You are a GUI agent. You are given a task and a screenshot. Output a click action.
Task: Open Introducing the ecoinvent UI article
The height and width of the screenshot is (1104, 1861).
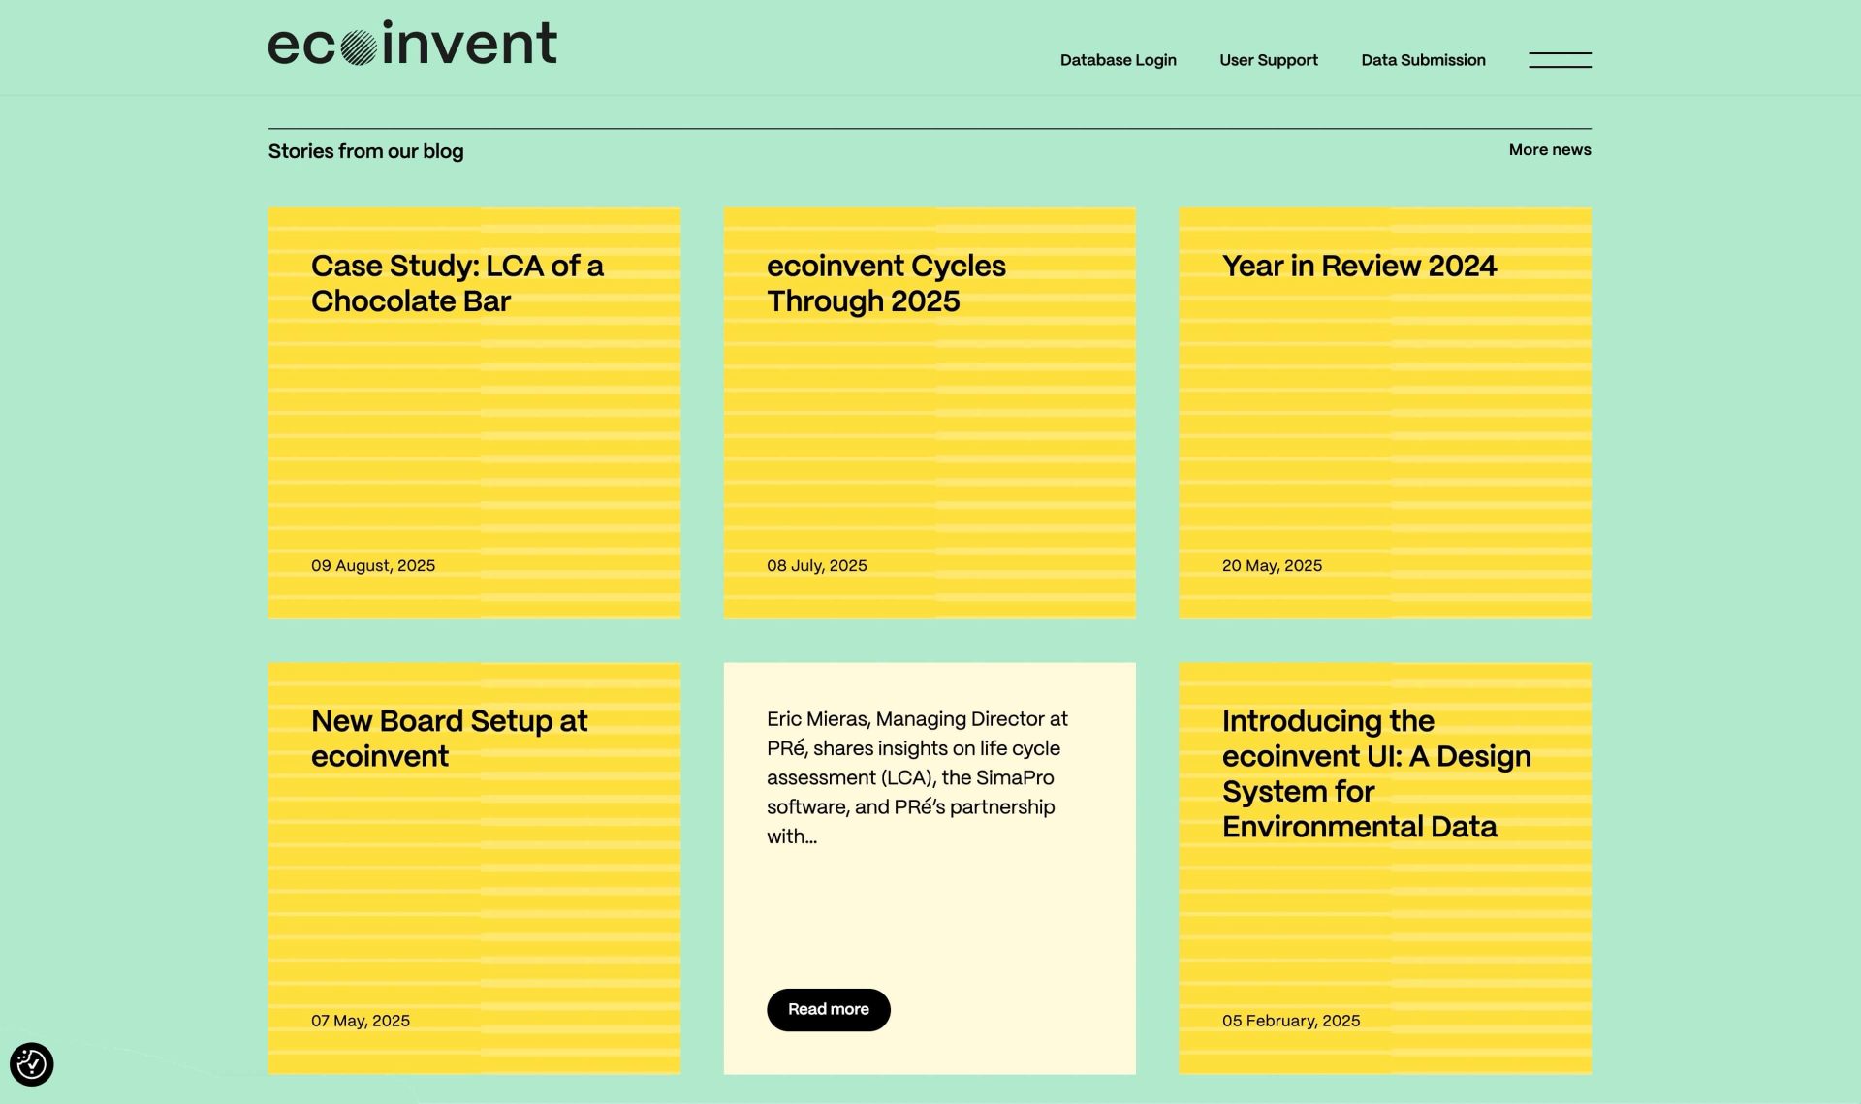click(1375, 773)
